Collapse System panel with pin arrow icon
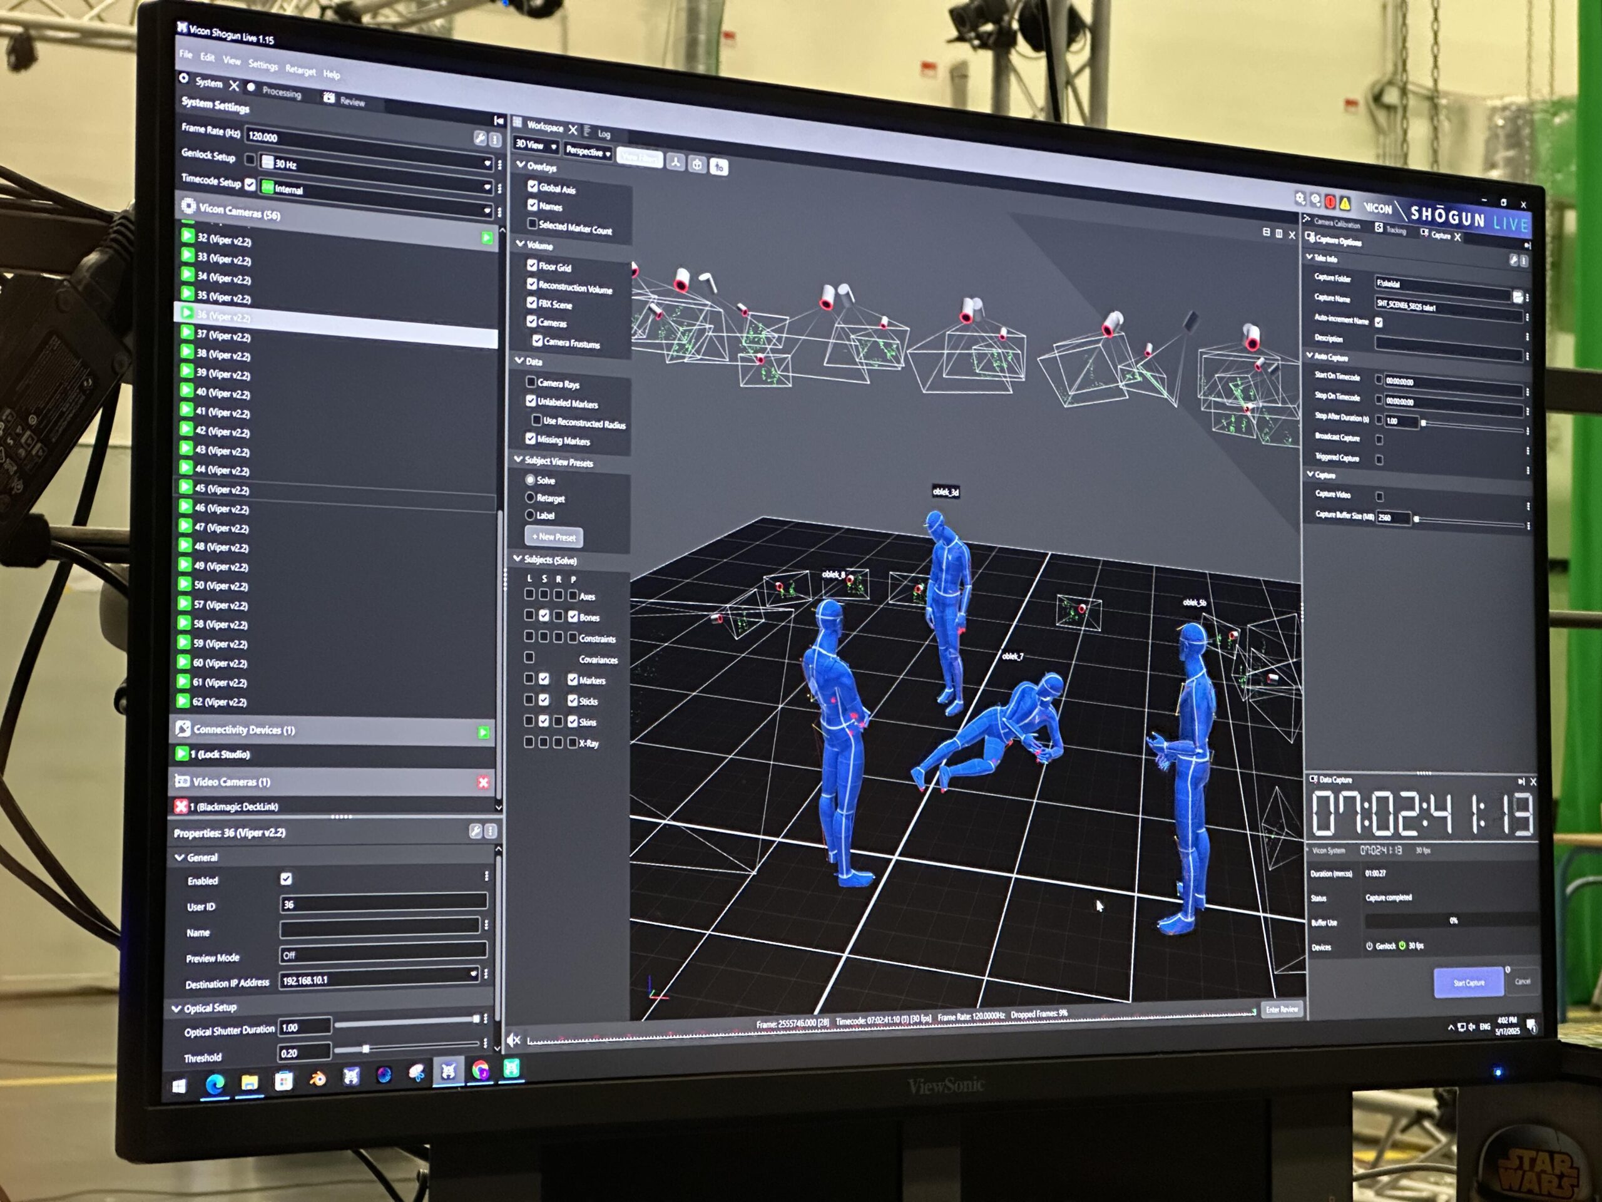 [x=498, y=120]
